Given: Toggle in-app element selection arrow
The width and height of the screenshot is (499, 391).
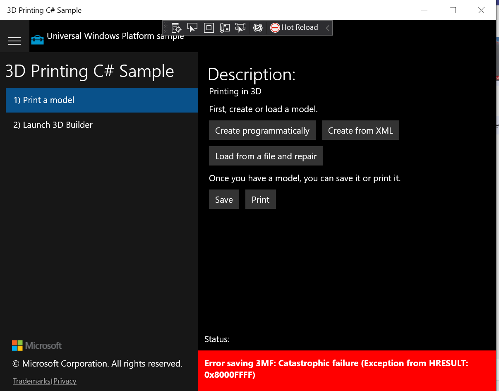Looking at the screenshot, I should pos(192,27).
